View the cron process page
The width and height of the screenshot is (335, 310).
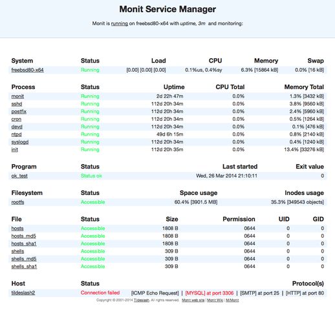16,119
